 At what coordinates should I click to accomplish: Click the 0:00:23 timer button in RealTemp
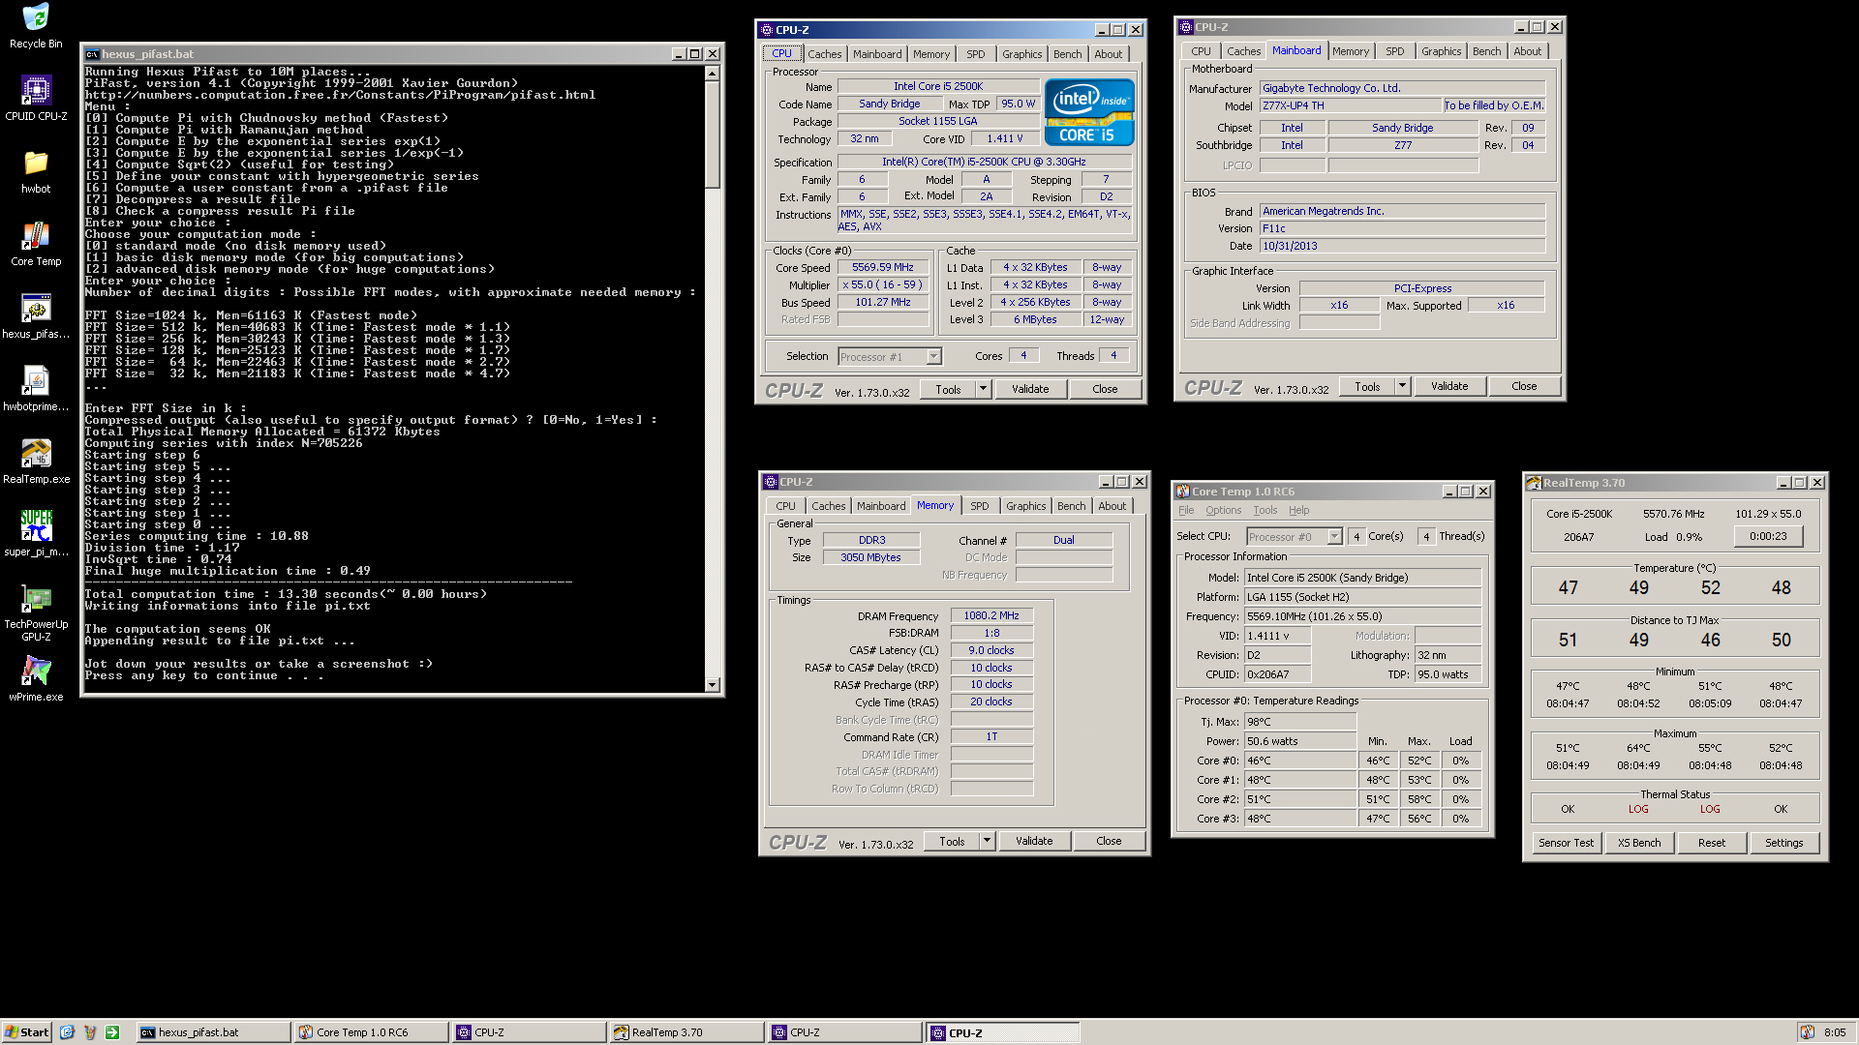point(1768,537)
